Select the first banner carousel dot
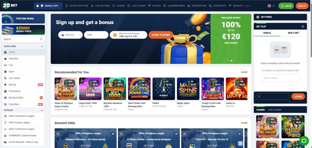The image size is (312, 148). (229, 61)
